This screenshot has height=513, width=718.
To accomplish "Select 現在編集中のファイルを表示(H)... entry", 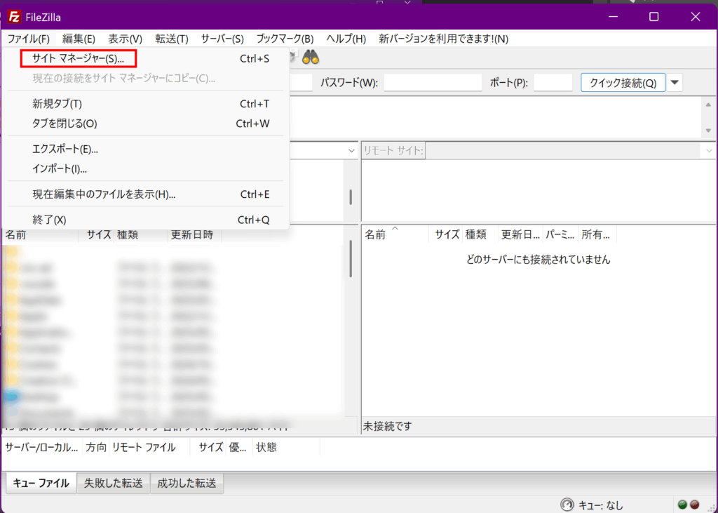I will (x=144, y=195).
